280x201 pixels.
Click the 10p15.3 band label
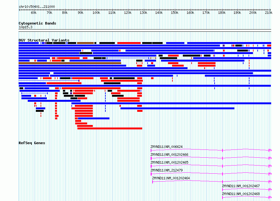pyautogui.click(x=25, y=27)
